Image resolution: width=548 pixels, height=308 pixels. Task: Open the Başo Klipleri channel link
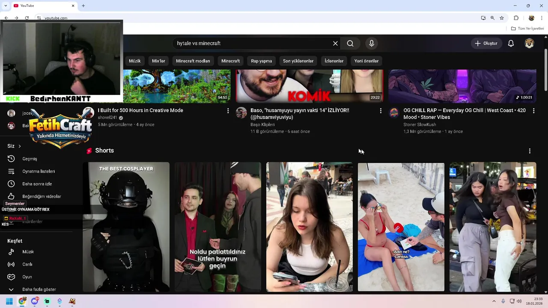[x=262, y=124]
